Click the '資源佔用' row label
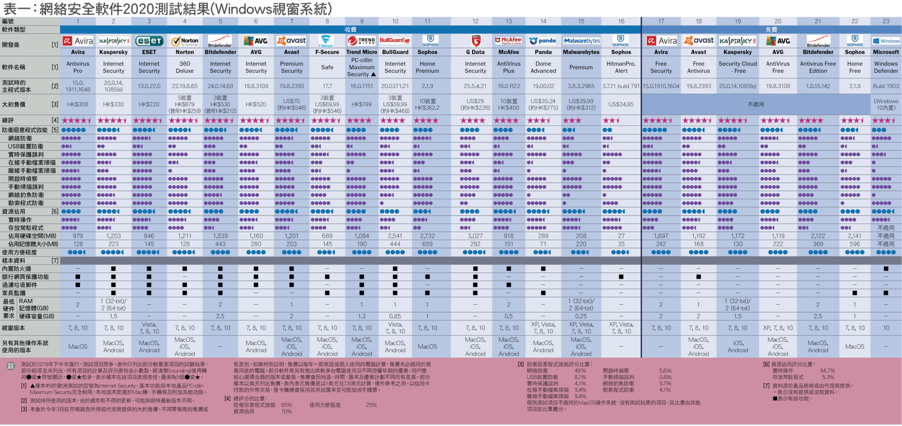The width and height of the screenshot is (902, 426). (14, 211)
